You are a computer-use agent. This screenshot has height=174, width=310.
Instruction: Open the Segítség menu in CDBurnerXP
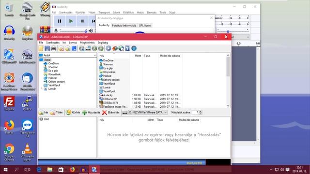[103, 43]
